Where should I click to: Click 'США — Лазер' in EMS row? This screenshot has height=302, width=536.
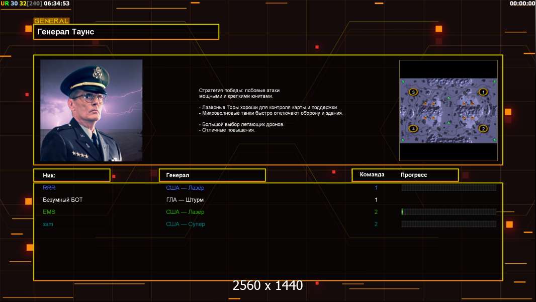(185, 212)
